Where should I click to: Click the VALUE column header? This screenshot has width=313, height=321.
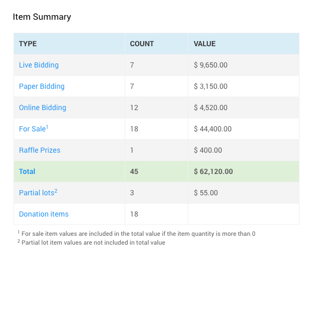click(x=205, y=44)
